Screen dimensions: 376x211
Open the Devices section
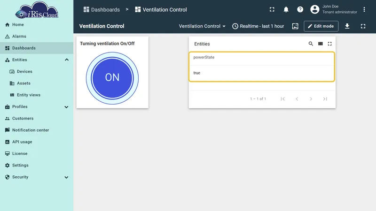pos(37,72)
